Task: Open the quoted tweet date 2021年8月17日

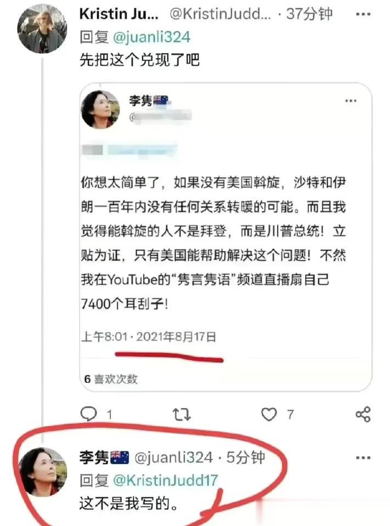Action: tap(176, 336)
